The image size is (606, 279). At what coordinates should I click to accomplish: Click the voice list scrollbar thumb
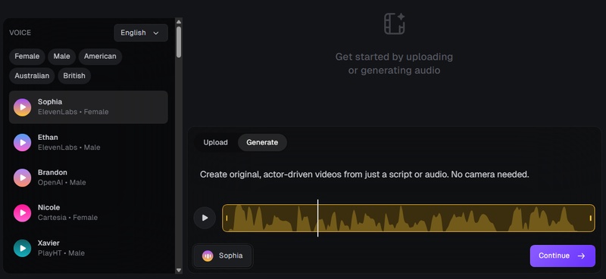click(x=179, y=42)
